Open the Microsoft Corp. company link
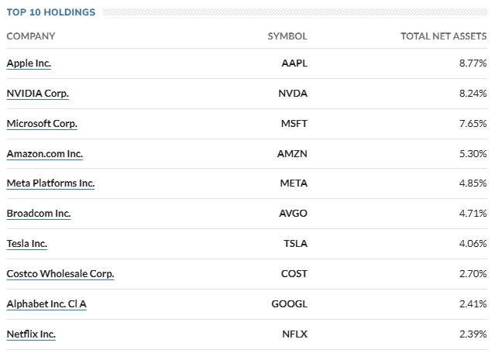This screenshot has height=353, width=495. (42, 124)
